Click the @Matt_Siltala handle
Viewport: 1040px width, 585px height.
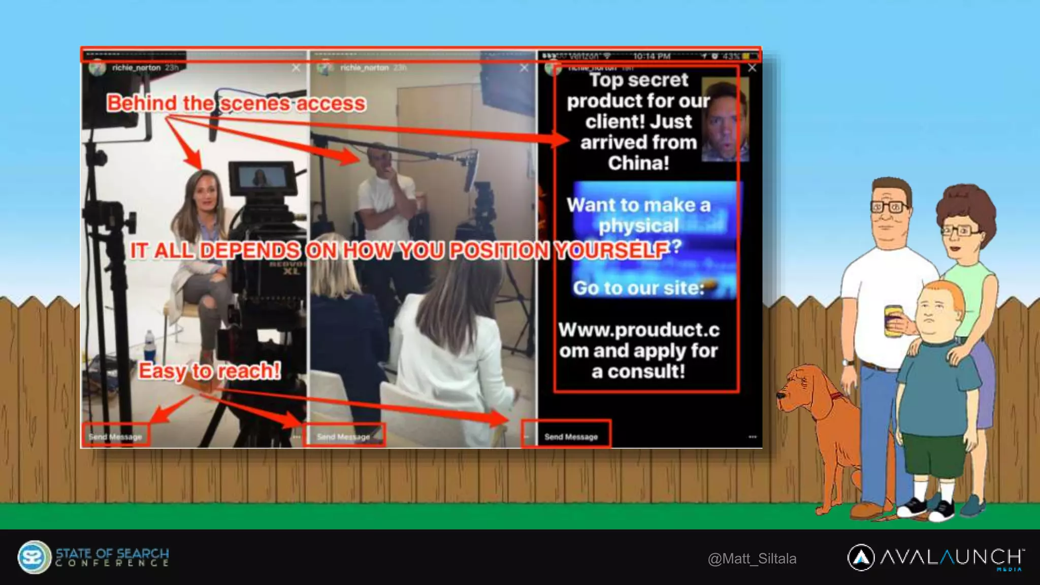click(752, 559)
